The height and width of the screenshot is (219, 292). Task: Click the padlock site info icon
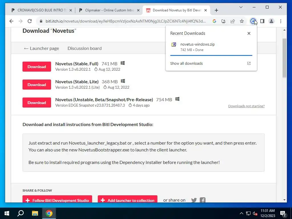(x=41, y=21)
